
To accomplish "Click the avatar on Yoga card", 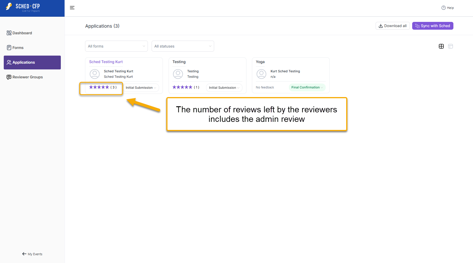I will [261, 74].
